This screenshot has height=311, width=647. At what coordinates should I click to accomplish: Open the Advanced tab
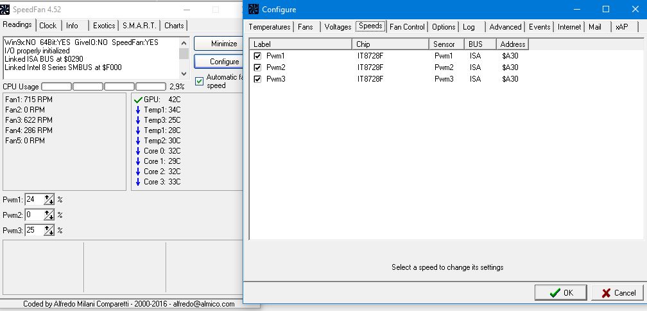pos(506,27)
